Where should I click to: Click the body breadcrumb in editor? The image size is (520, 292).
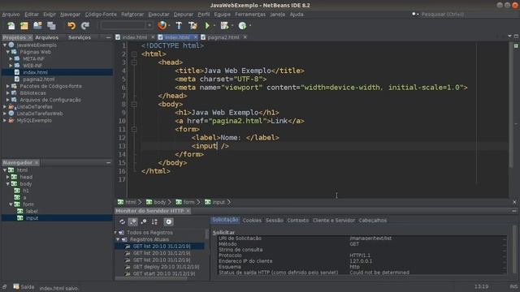coord(159,202)
